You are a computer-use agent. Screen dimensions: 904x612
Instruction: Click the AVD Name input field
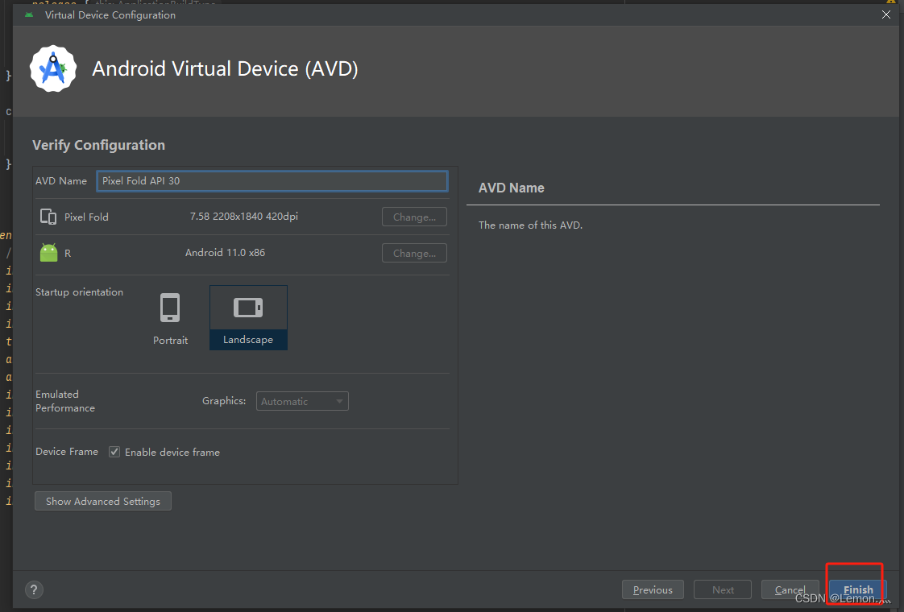(x=272, y=181)
